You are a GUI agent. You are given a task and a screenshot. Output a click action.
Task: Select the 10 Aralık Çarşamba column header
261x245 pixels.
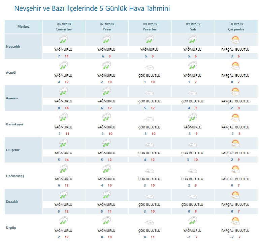tap(235, 26)
